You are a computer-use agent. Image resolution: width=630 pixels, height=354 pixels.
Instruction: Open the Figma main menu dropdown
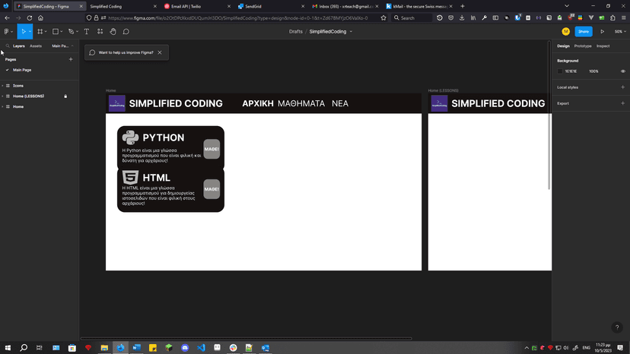[x=8, y=32]
